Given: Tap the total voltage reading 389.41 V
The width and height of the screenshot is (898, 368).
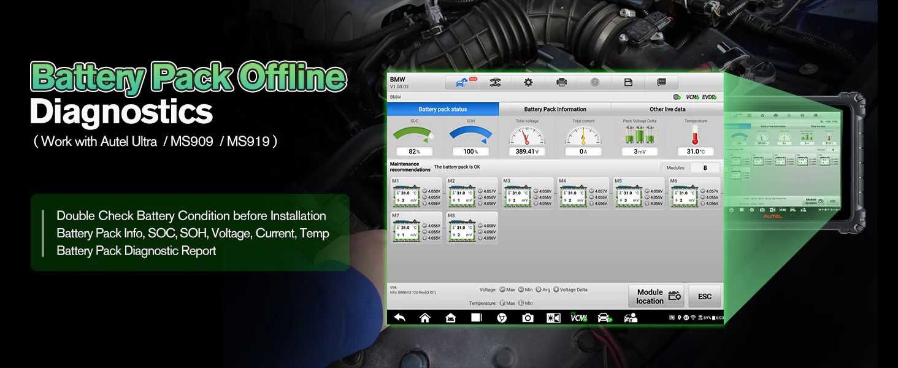Looking at the screenshot, I should [527, 151].
